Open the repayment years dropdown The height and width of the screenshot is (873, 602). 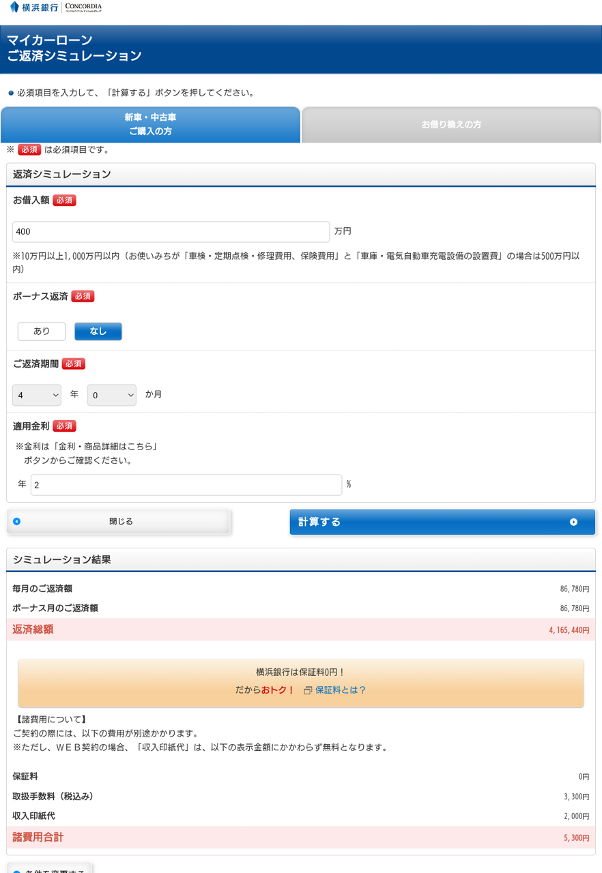pyautogui.click(x=37, y=395)
